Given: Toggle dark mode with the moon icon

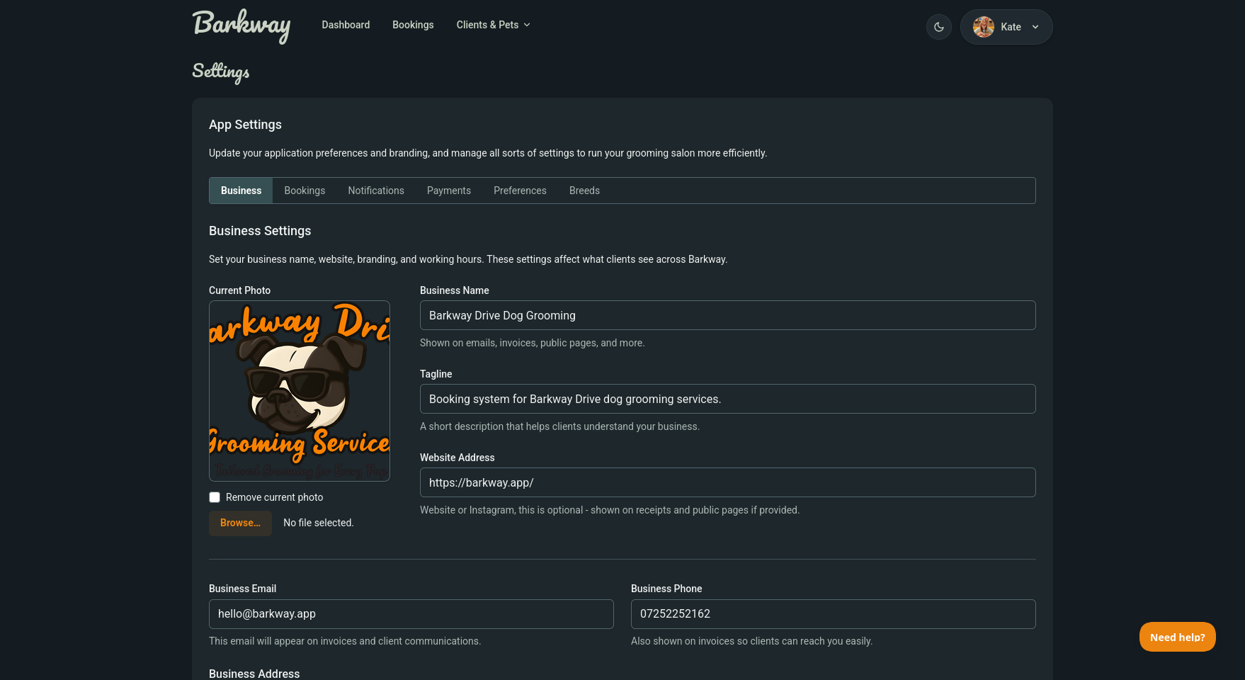Looking at the screenshot, I should [938, 27].
